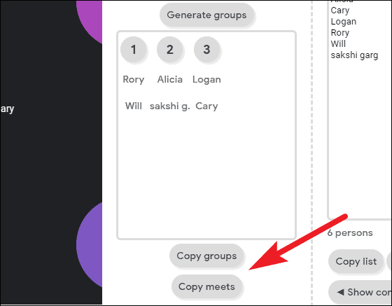Click the Copy list button
The image size is (392, 306).
[x=356, y=261]
